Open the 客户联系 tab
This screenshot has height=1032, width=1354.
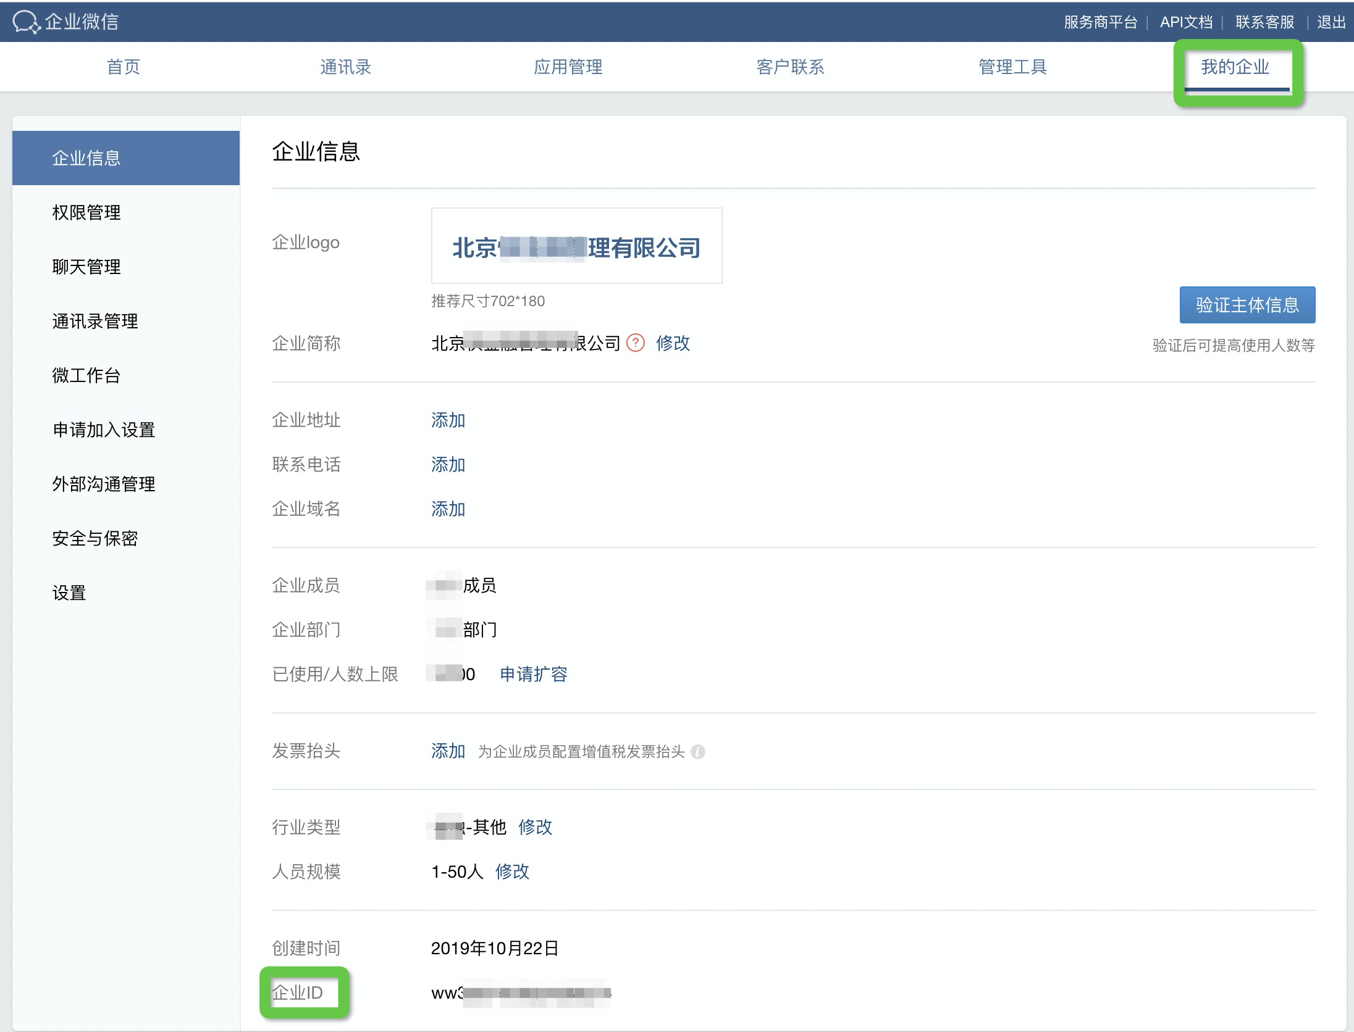coord(791,67)
